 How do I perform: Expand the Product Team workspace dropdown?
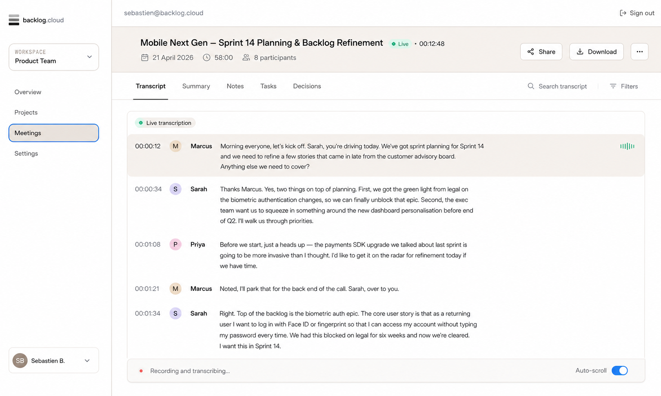tap(54, 57)
